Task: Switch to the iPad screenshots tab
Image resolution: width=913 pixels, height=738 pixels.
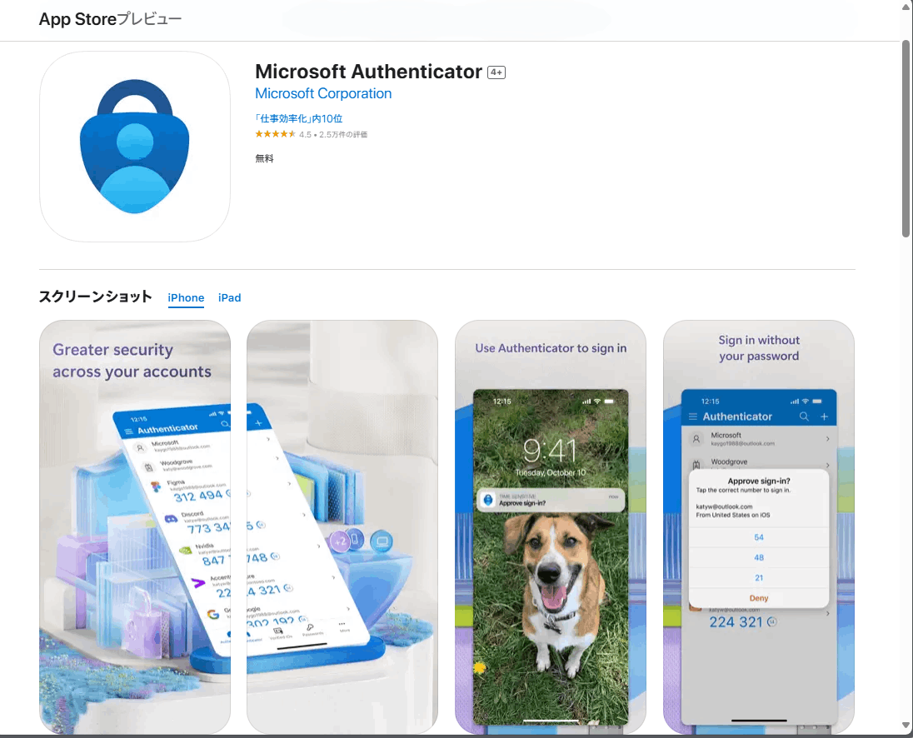Action: 229,298
